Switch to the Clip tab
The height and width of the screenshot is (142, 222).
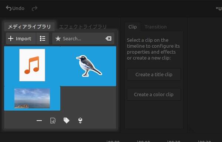tap(132, 27)
